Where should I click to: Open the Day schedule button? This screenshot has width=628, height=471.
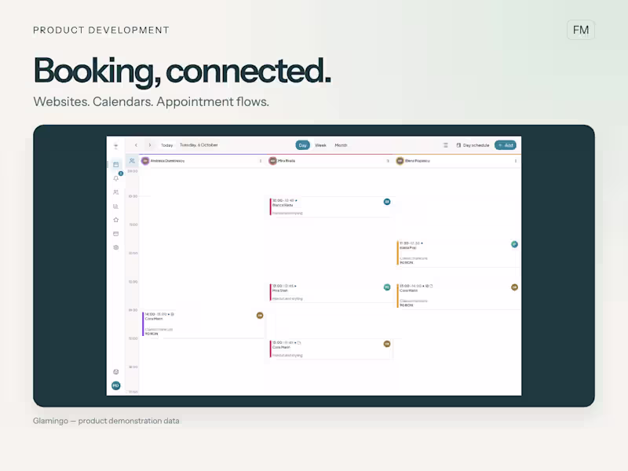(473, 145)
